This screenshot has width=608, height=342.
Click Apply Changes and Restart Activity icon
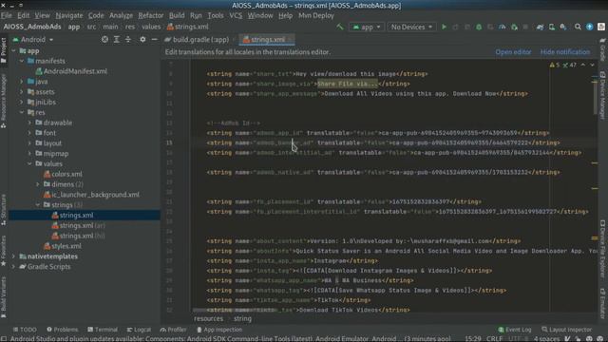[x=456, y=27]
